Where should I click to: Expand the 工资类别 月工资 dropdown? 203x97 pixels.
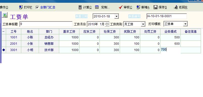pos(143,24)
